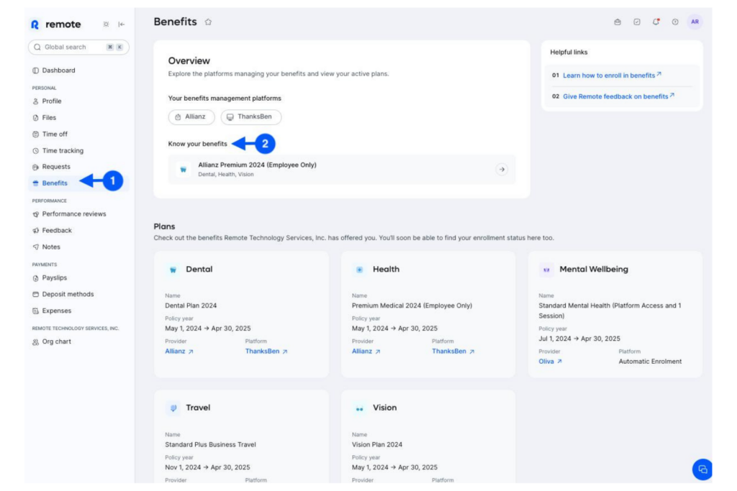Click the Payslips icon
737x491 pixels.
click(36, 278)
